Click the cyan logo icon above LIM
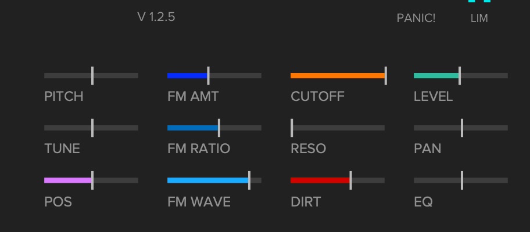Viewport: 530px width, 232px height. click(479, 2)
